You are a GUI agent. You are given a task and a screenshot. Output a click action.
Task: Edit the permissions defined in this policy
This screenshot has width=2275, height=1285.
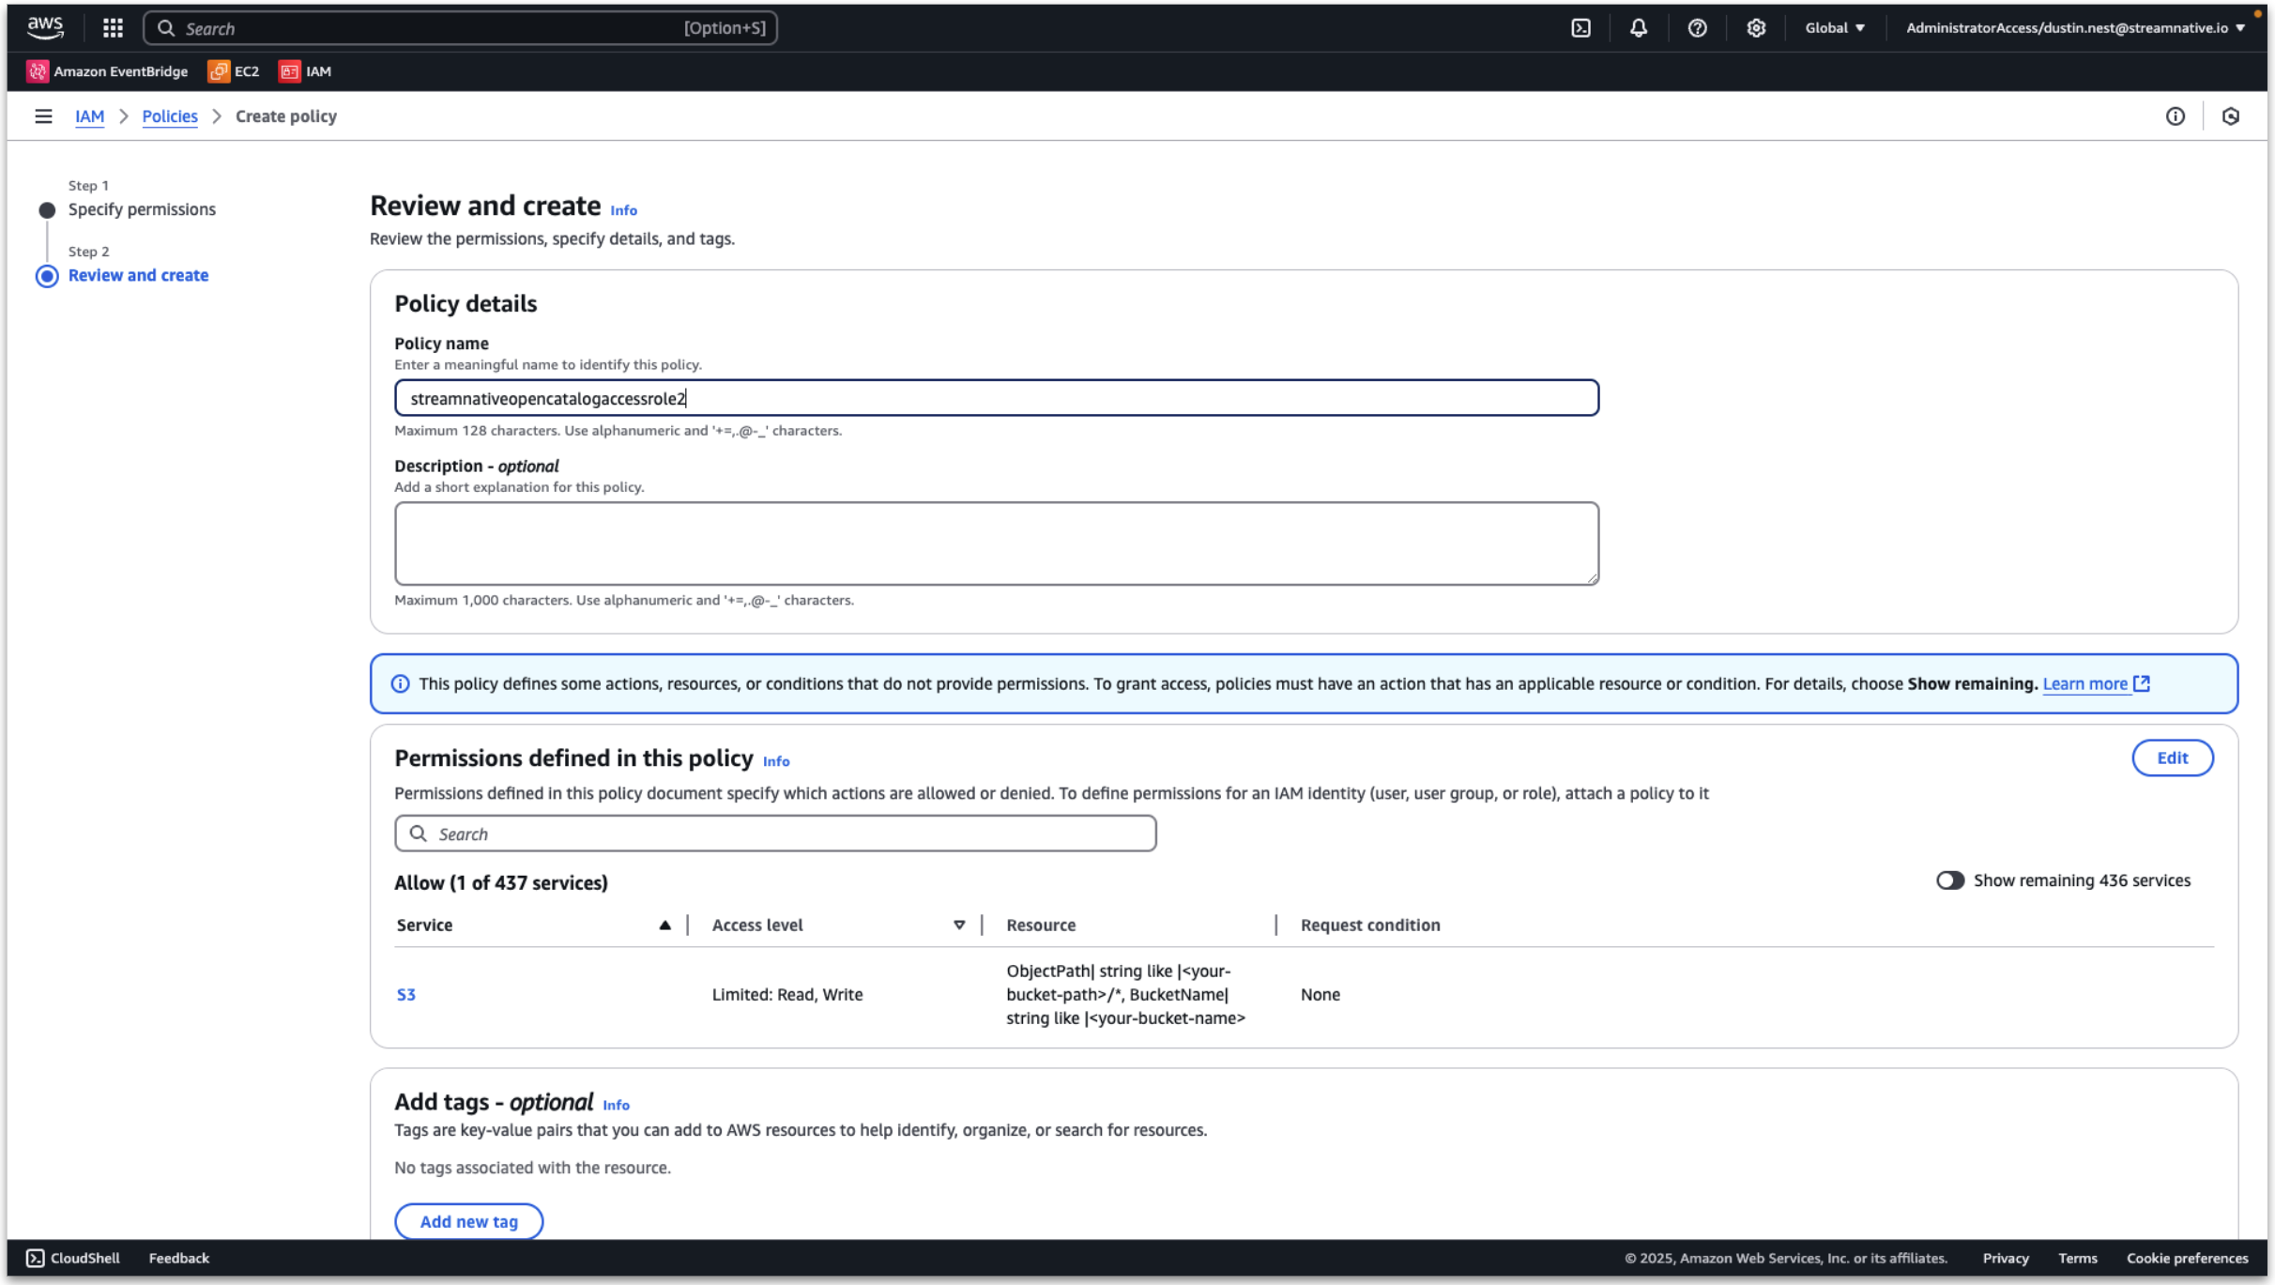2173,757
